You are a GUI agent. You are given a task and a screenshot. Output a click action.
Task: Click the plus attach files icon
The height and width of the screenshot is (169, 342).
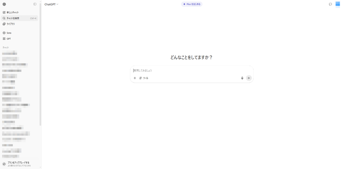click(134, 78)
